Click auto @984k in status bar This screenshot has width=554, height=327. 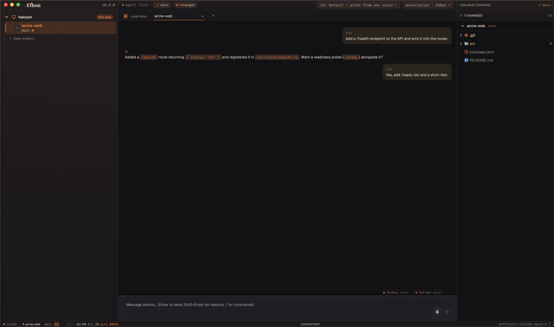tap(109, 324)
